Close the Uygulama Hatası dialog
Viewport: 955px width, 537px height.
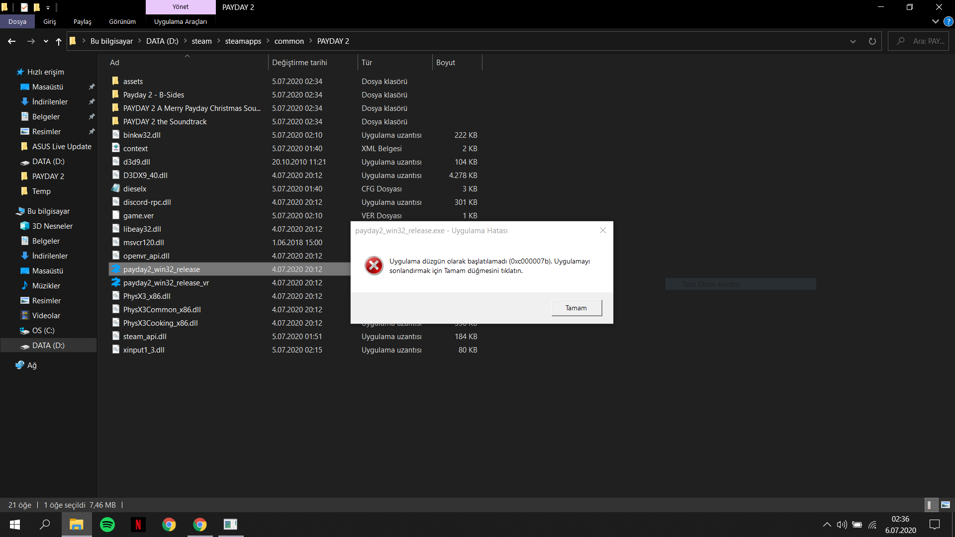[603, 230]
